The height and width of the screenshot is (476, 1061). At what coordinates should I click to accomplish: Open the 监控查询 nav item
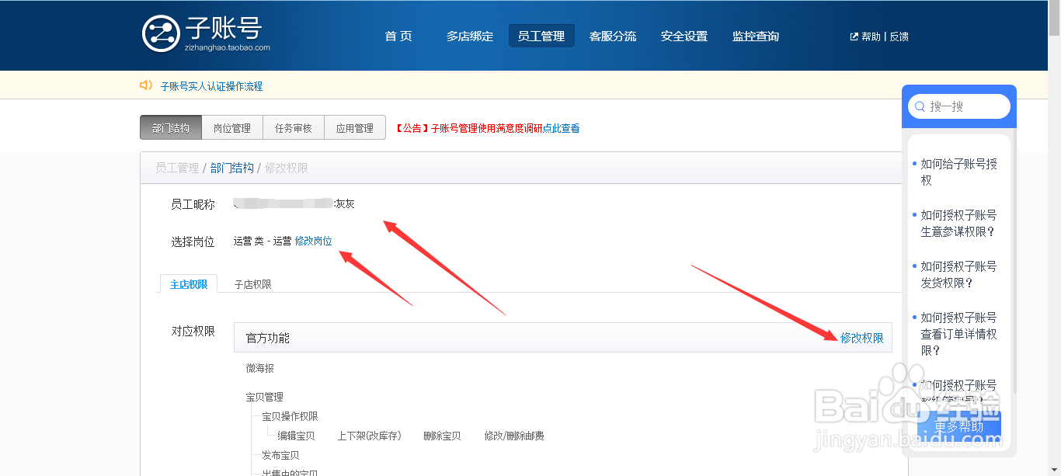[x=756, y=36]
